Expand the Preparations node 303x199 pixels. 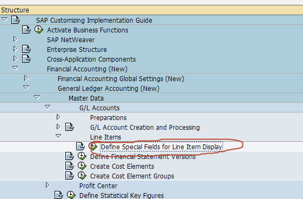(58, 117)
